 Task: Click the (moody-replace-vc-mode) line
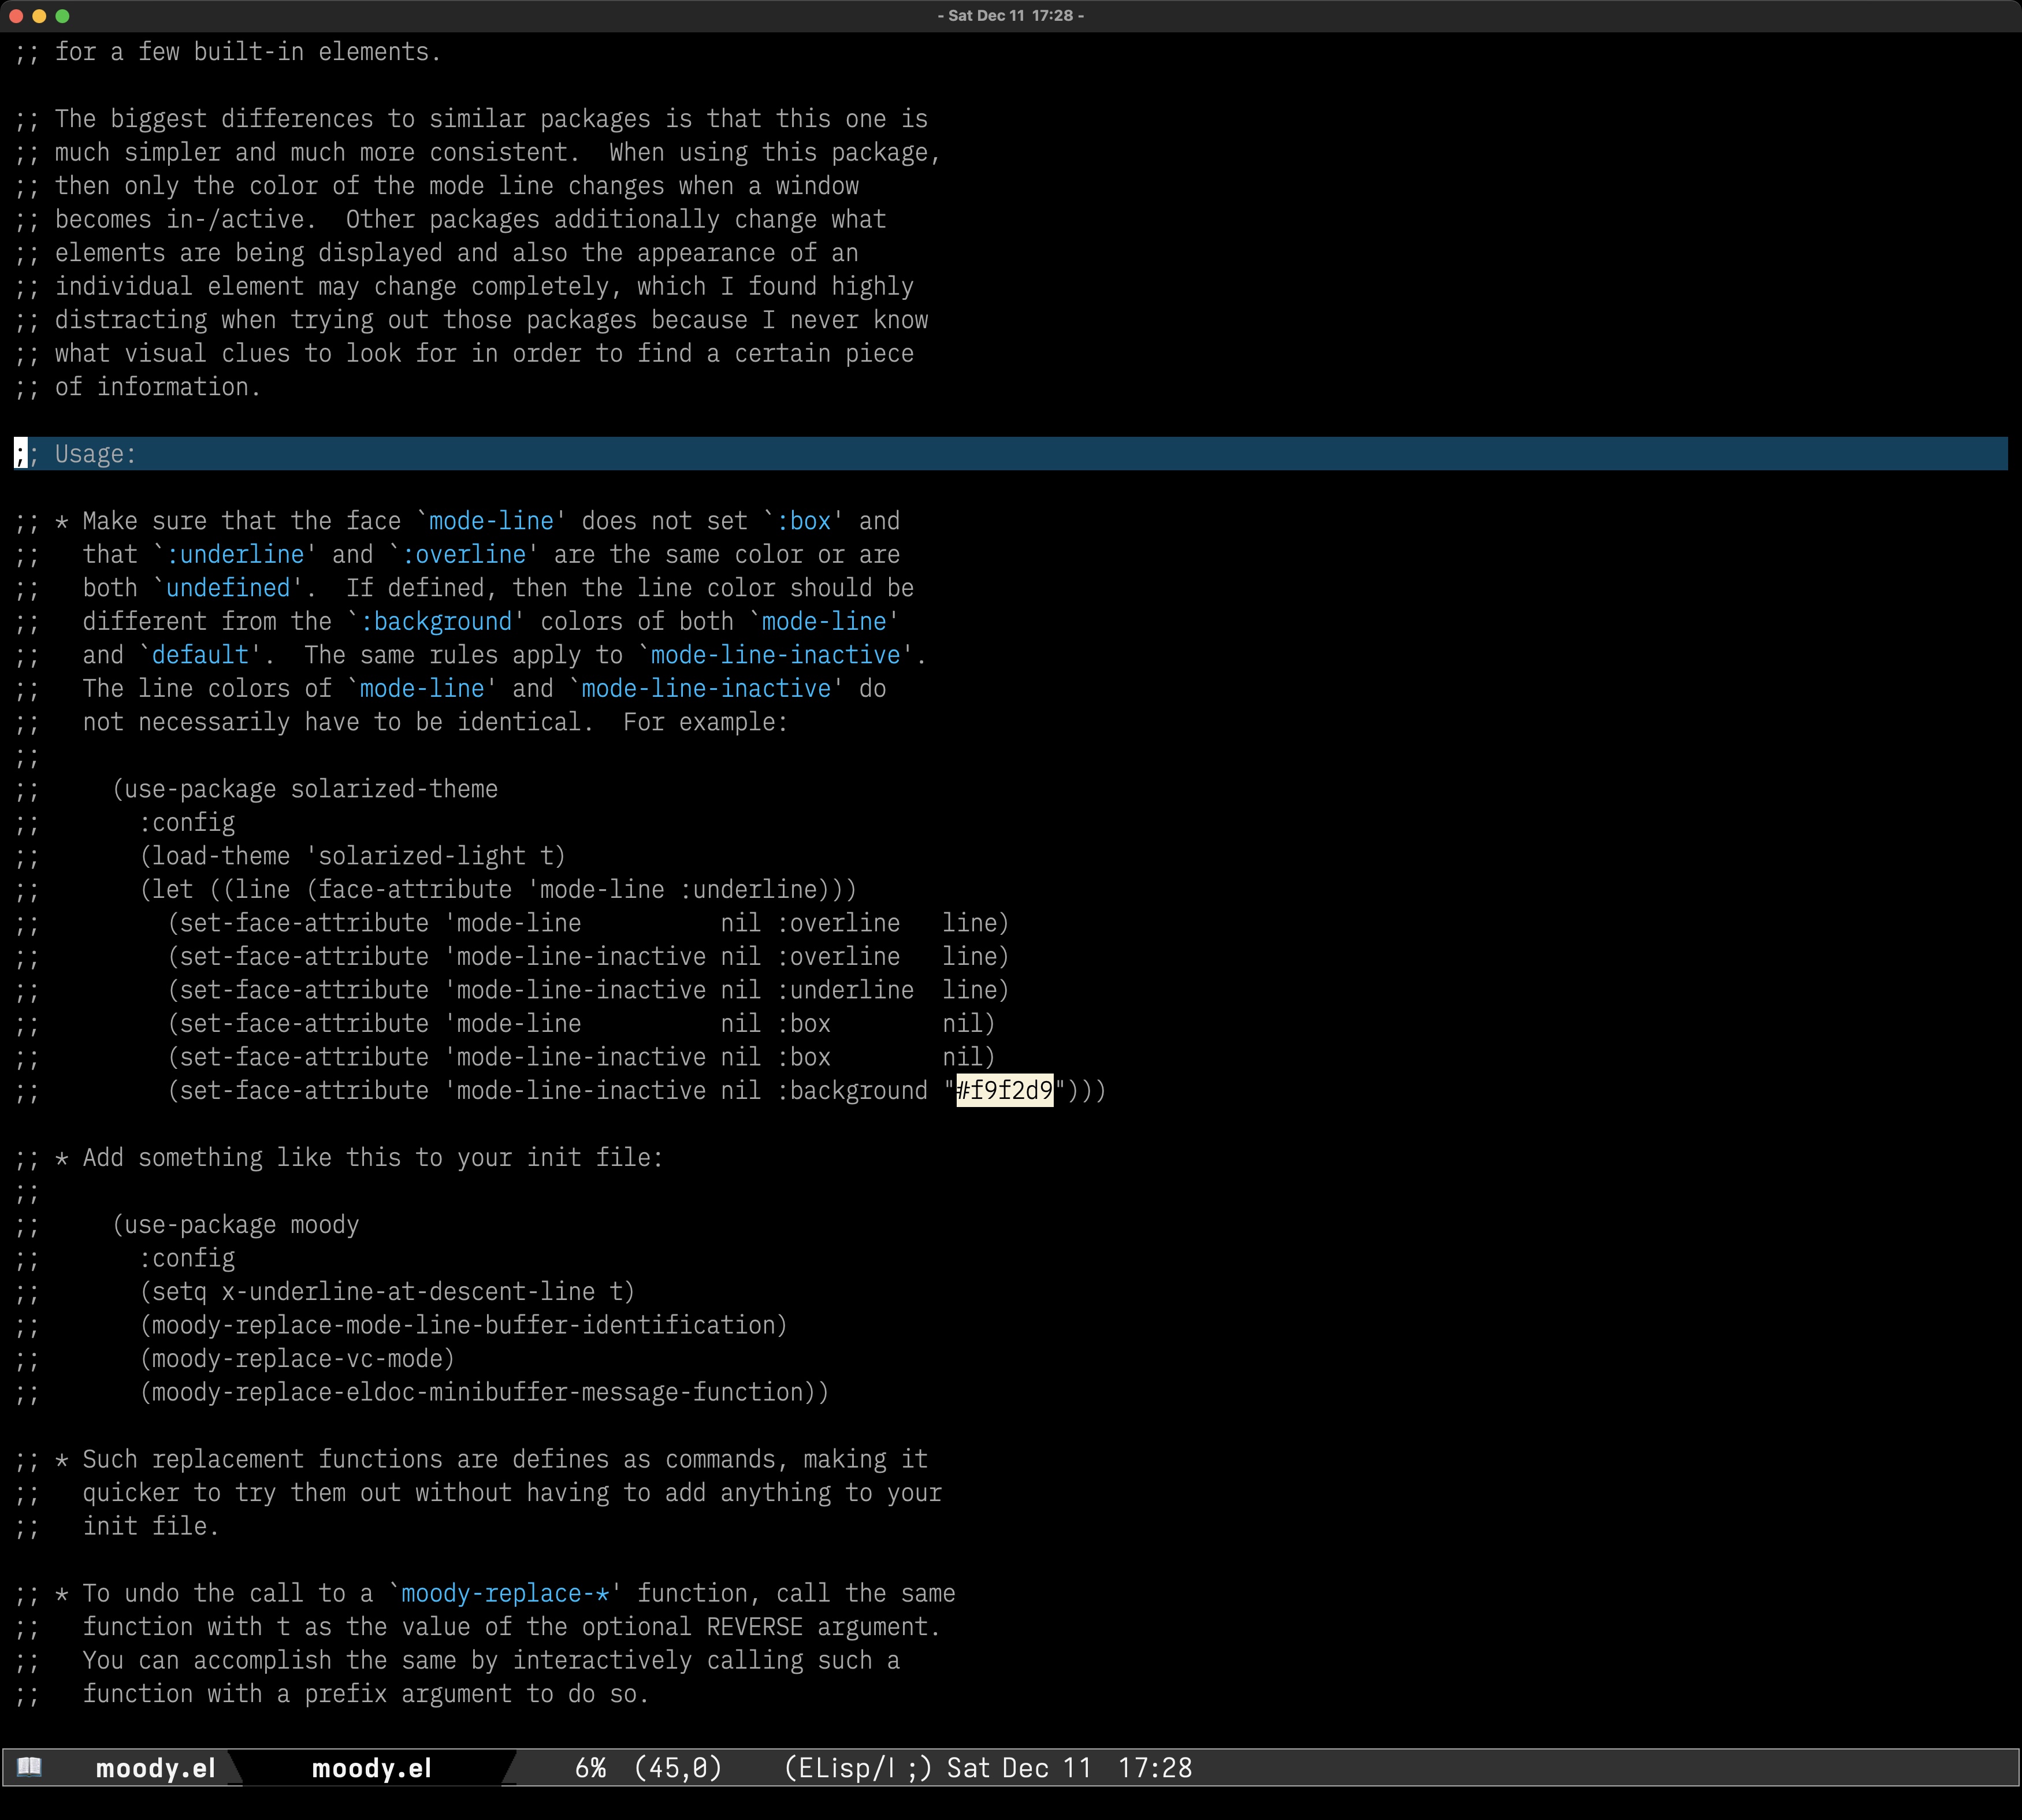tap(298, 1359)
